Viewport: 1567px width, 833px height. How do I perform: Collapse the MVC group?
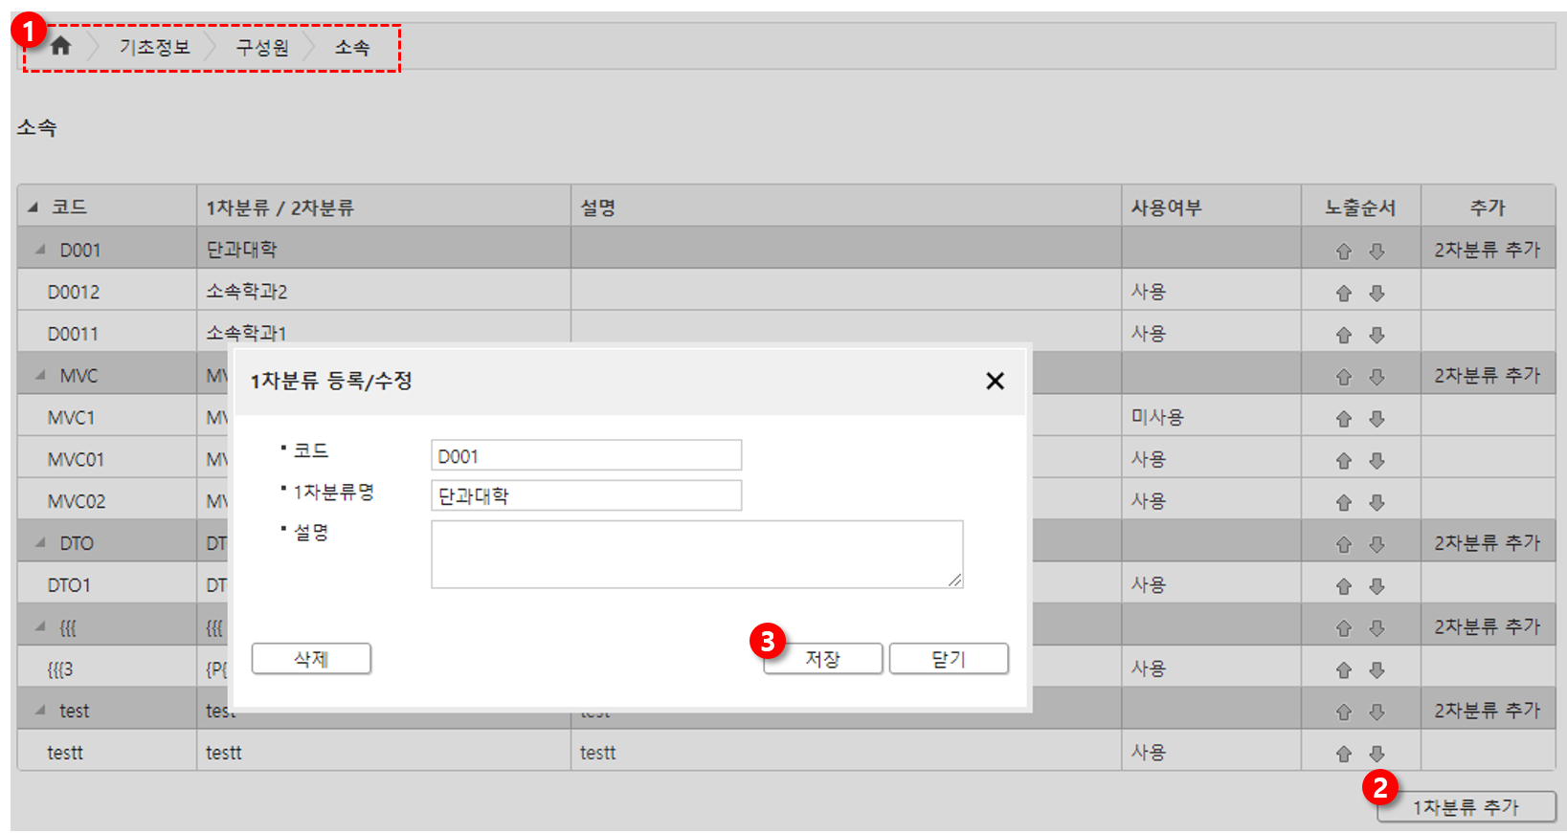[40, 376]
